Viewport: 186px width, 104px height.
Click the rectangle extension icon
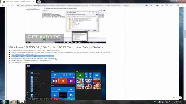click(167, 5)
